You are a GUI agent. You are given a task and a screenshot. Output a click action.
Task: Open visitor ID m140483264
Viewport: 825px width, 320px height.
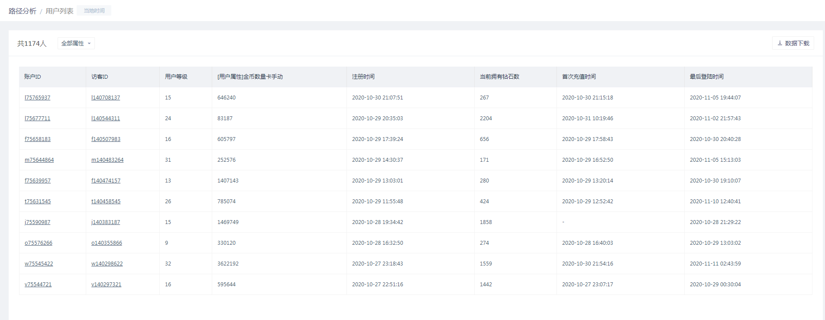107,160
